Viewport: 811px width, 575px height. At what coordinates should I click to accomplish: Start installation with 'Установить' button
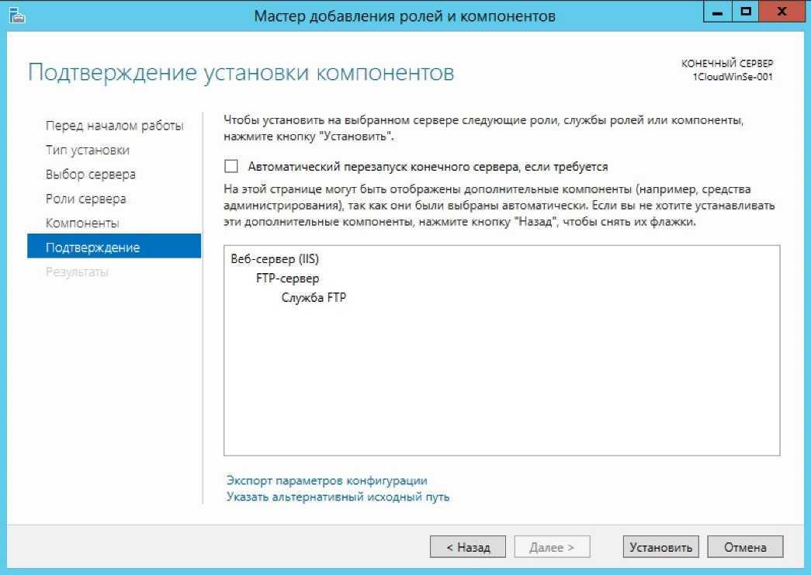pyautogui.click(x=660, y=546)
